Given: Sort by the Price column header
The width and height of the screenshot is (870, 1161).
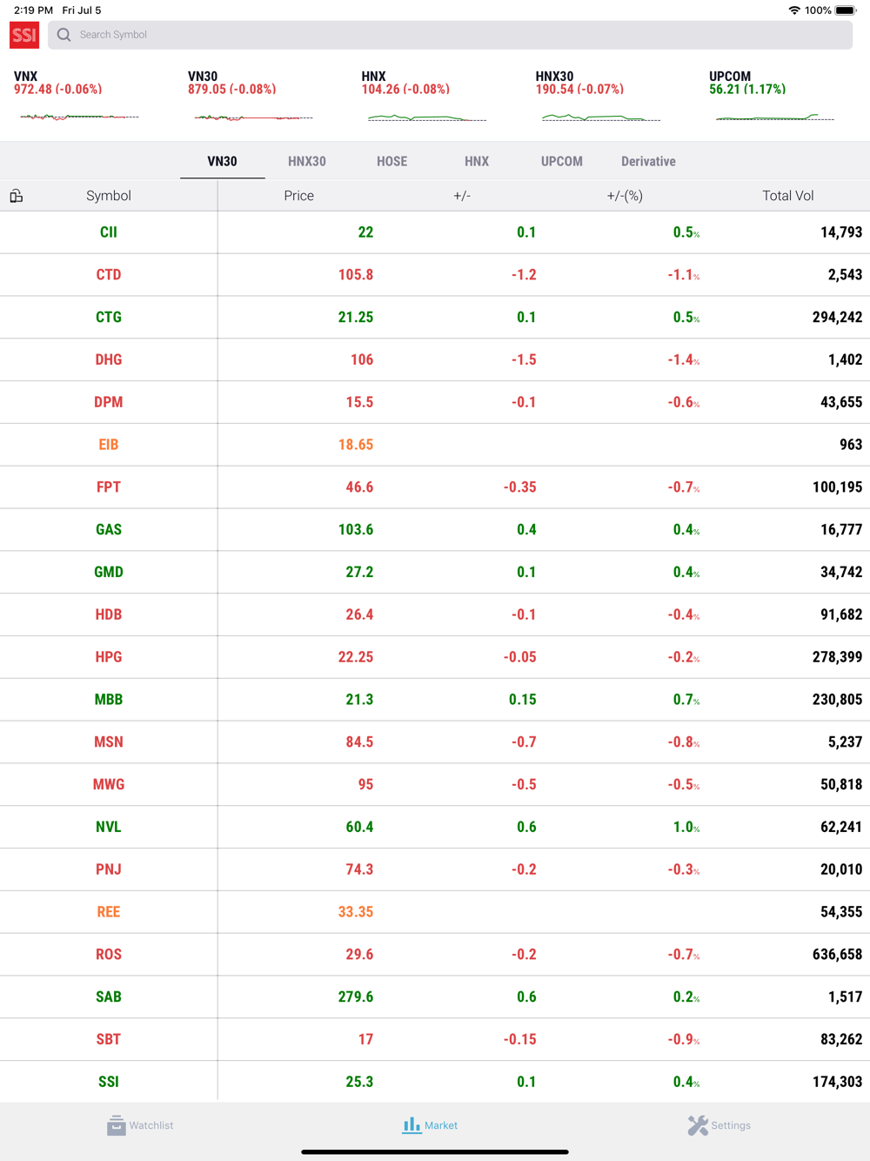Looking at the screenshot, I should 298,196.
